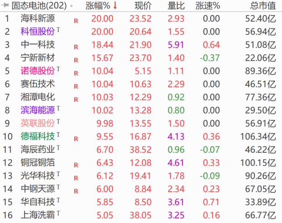282x223 pixels.
Task: Click the R marker on 光华科技 row
Action: 76,178
